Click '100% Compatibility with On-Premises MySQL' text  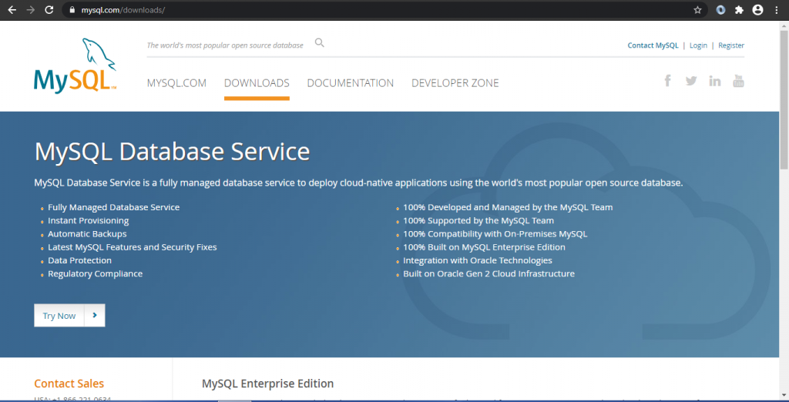pos(495,234)
